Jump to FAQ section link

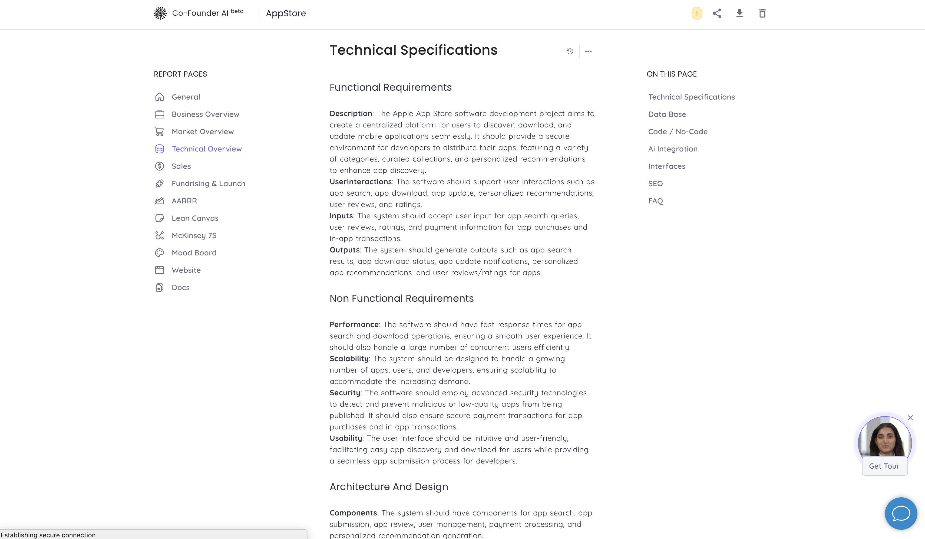(x=656, y=201)
